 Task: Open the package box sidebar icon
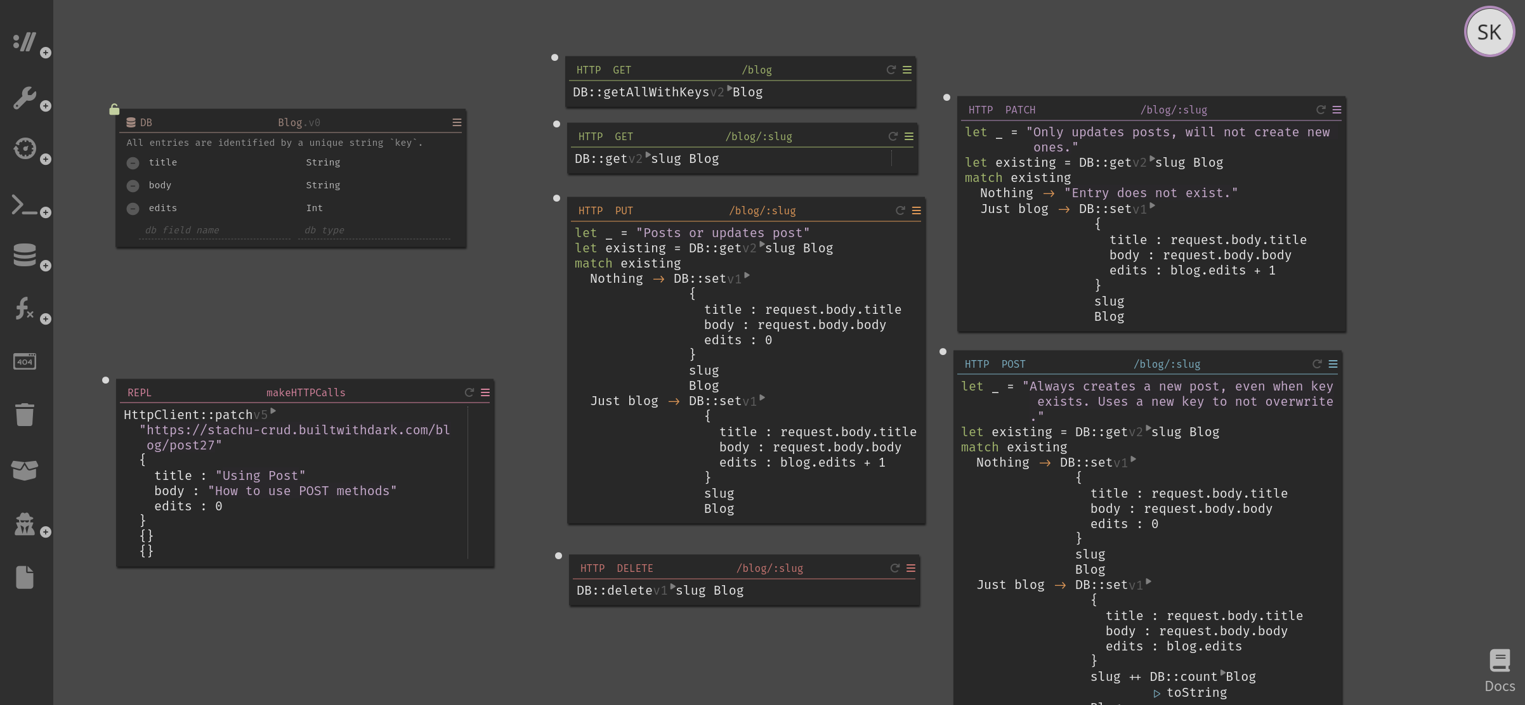point(25,470)
